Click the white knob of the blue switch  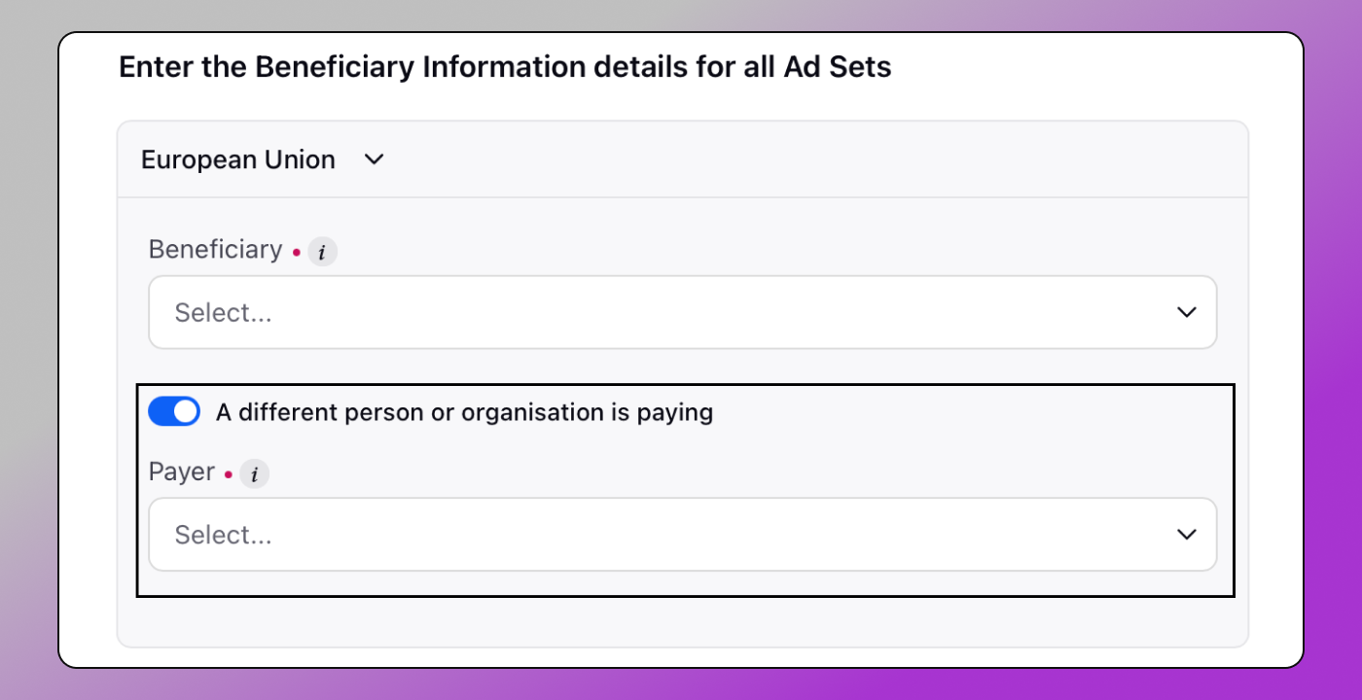185,412
